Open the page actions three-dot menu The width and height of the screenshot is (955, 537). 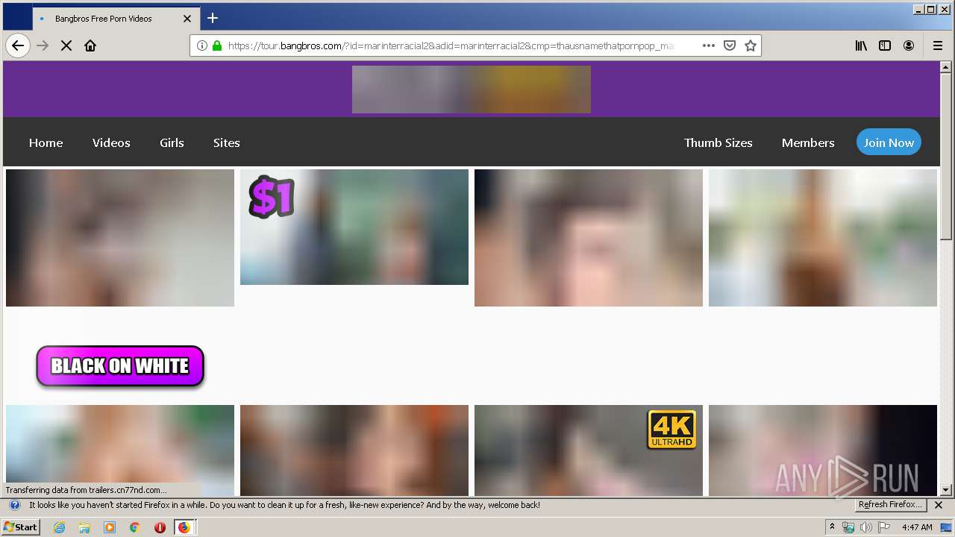(x=709, y=45)
